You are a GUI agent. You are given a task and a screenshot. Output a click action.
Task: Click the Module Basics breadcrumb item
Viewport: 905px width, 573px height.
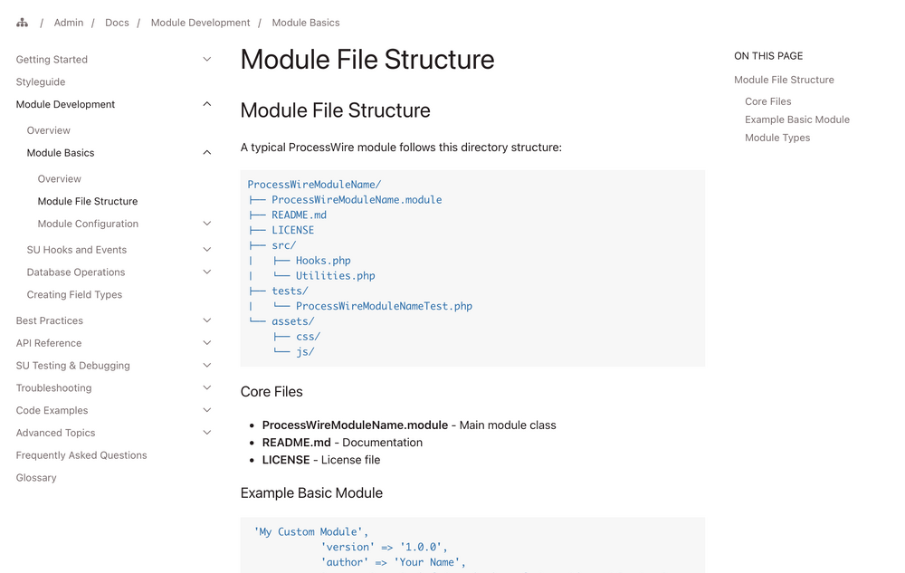(306, 23)
